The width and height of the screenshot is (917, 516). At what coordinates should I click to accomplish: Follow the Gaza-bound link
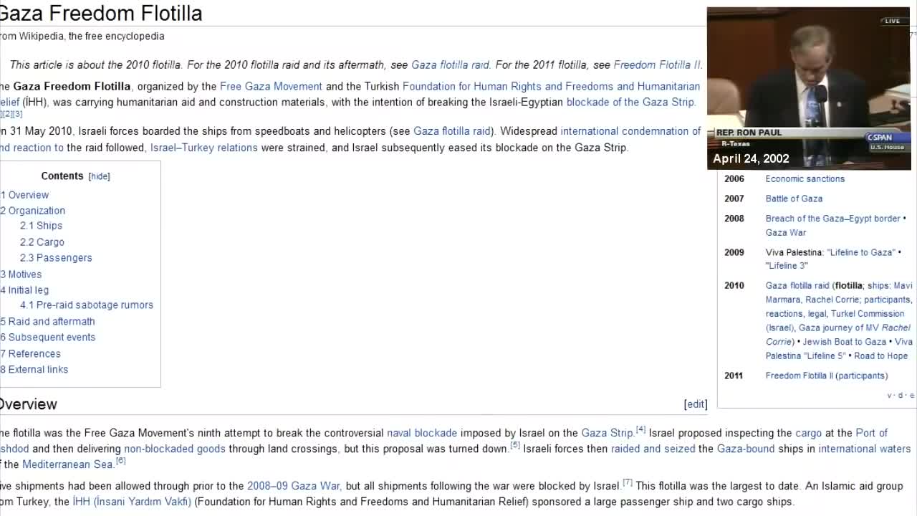(x=746, y=449)
